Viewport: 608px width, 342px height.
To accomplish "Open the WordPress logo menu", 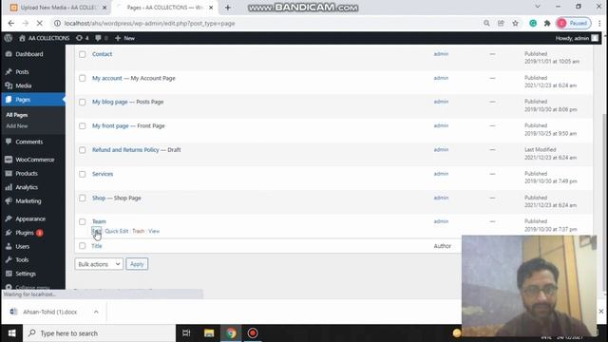I will pos(9,38).
